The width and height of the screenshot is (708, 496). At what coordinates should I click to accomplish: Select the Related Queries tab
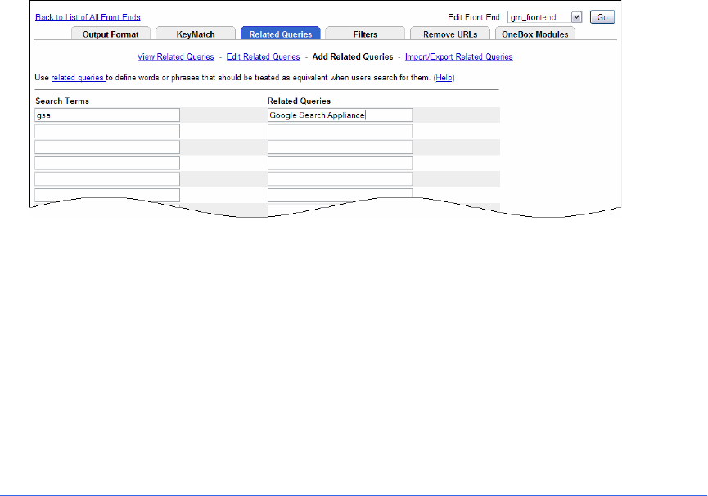click(280, 34)
